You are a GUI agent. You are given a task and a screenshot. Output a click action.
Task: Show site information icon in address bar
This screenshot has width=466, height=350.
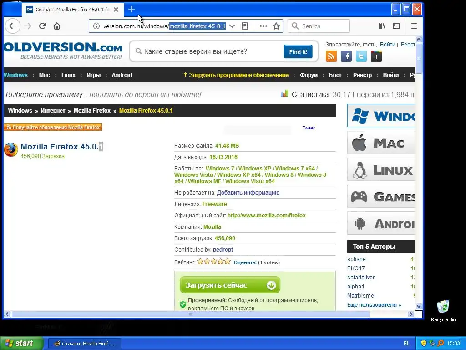96,26
